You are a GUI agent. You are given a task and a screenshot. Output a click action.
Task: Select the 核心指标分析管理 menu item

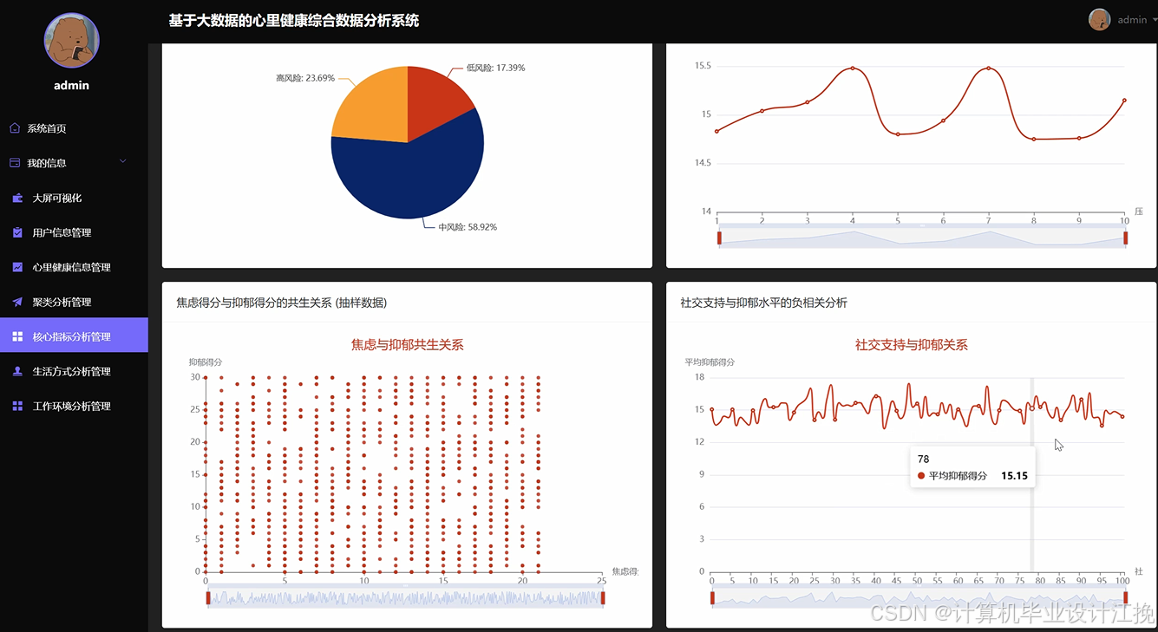click(x=74, y=336)
